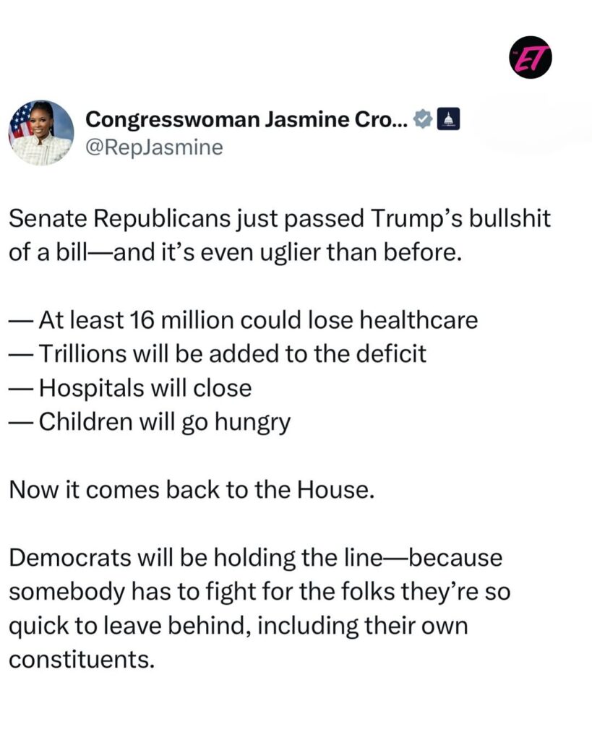Click "Now it comes back to the House."
Screen dimensions: 592x740
(192, 489)
